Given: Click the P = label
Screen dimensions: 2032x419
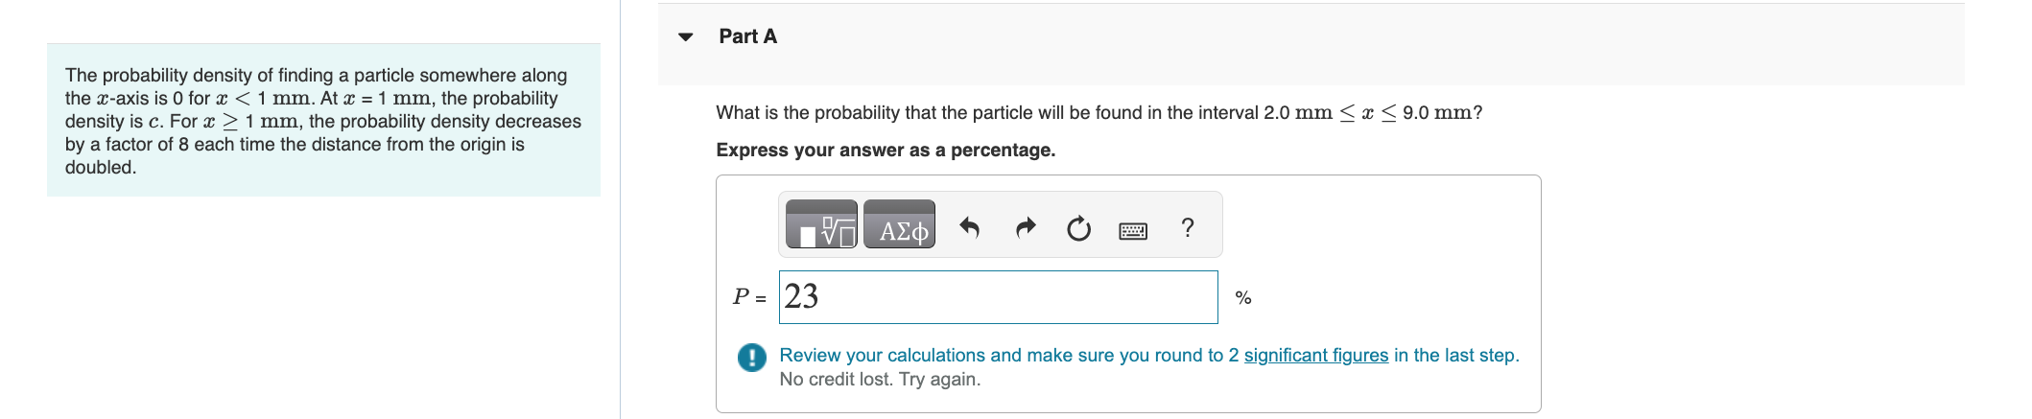Looking at the screenshot, I should [749, 297].
